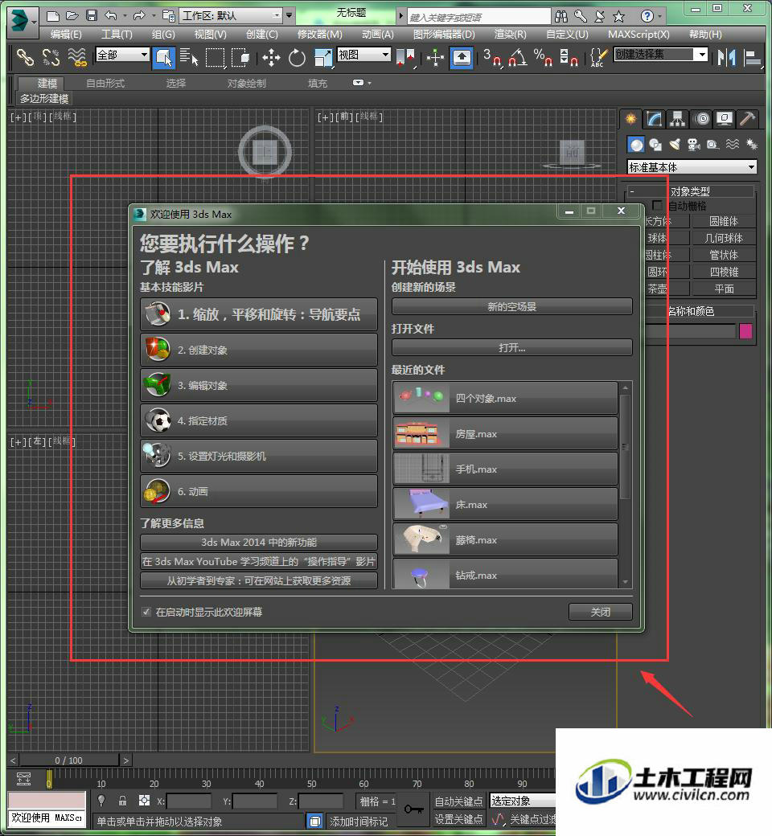Image resolution: width=772 pixels, height=836 pixels.
Task: Toggle the Angle Snap icon
Action: coord(518,58)
